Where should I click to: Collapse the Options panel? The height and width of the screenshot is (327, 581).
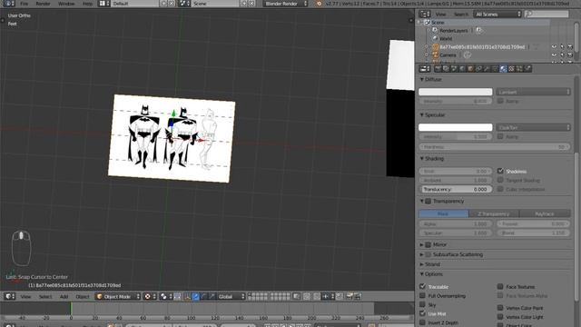(x=421, y=274)
